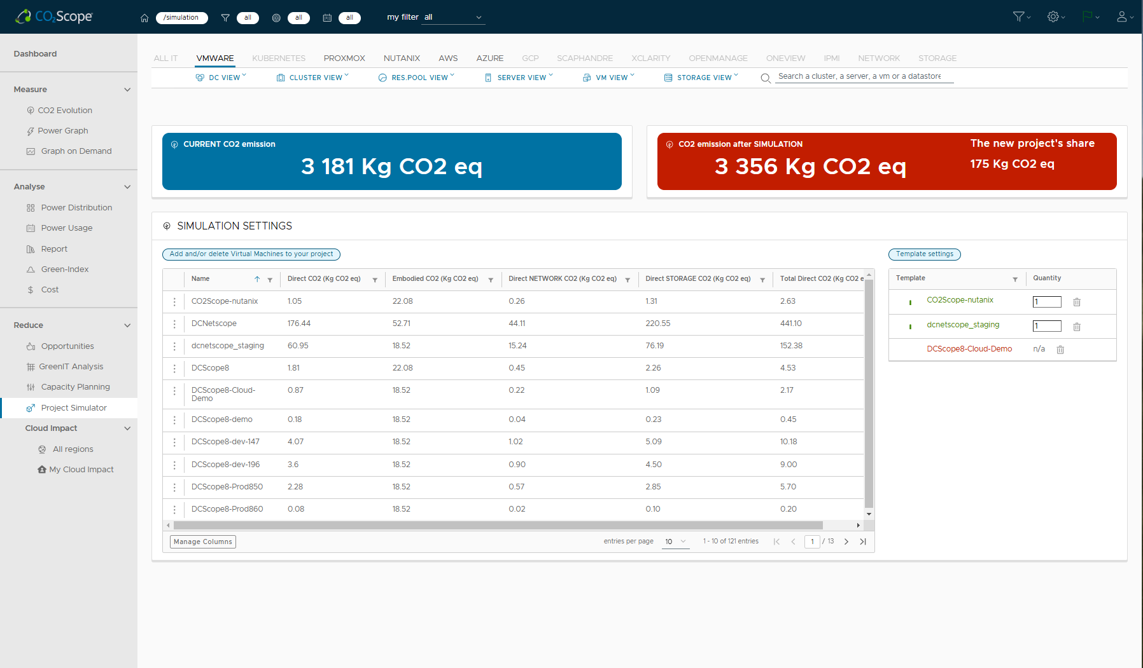Click the horizontal table scrollbar
This screenshot has width=1143, height=668.
pos(498,526)
